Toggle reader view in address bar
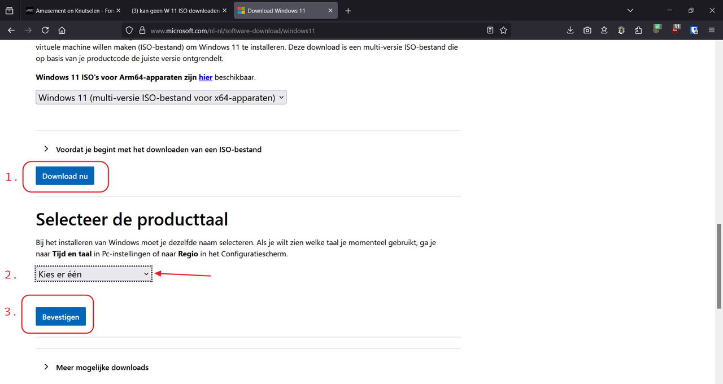 point(490,30)
